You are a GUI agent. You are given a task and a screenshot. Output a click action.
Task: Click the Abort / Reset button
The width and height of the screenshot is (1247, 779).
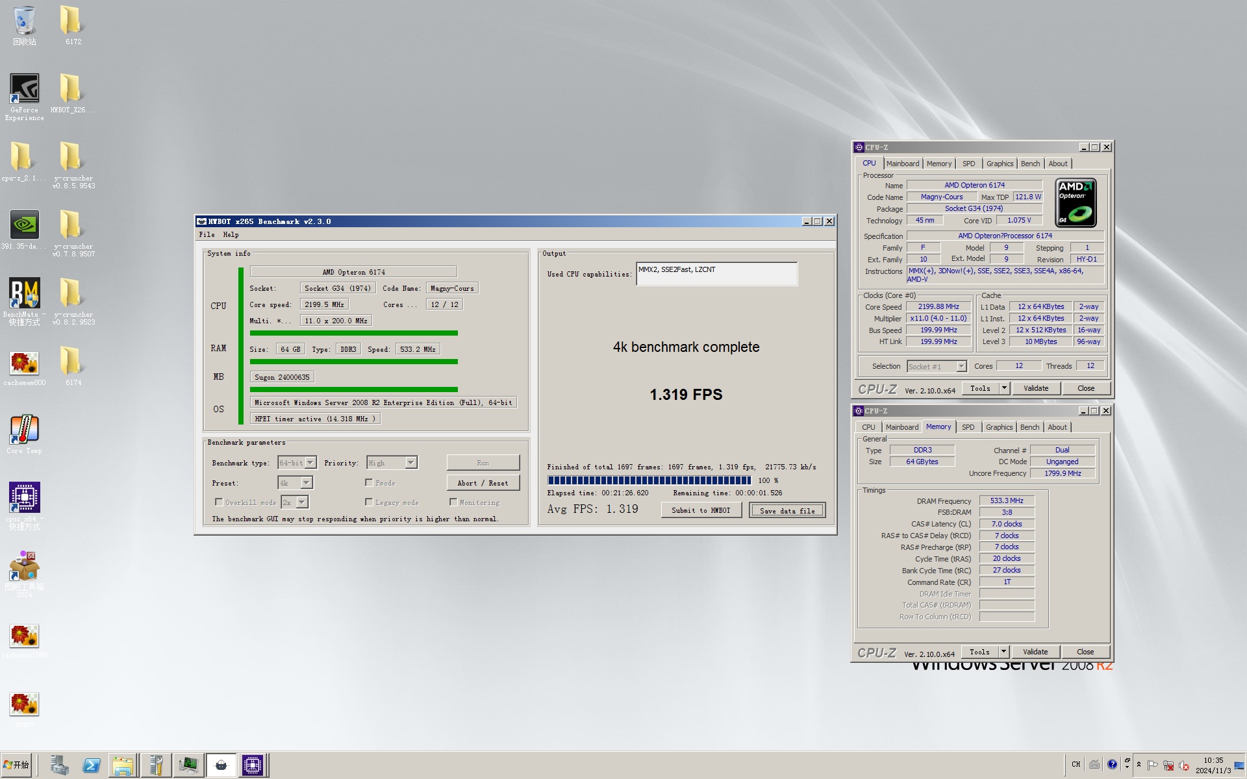483,483
